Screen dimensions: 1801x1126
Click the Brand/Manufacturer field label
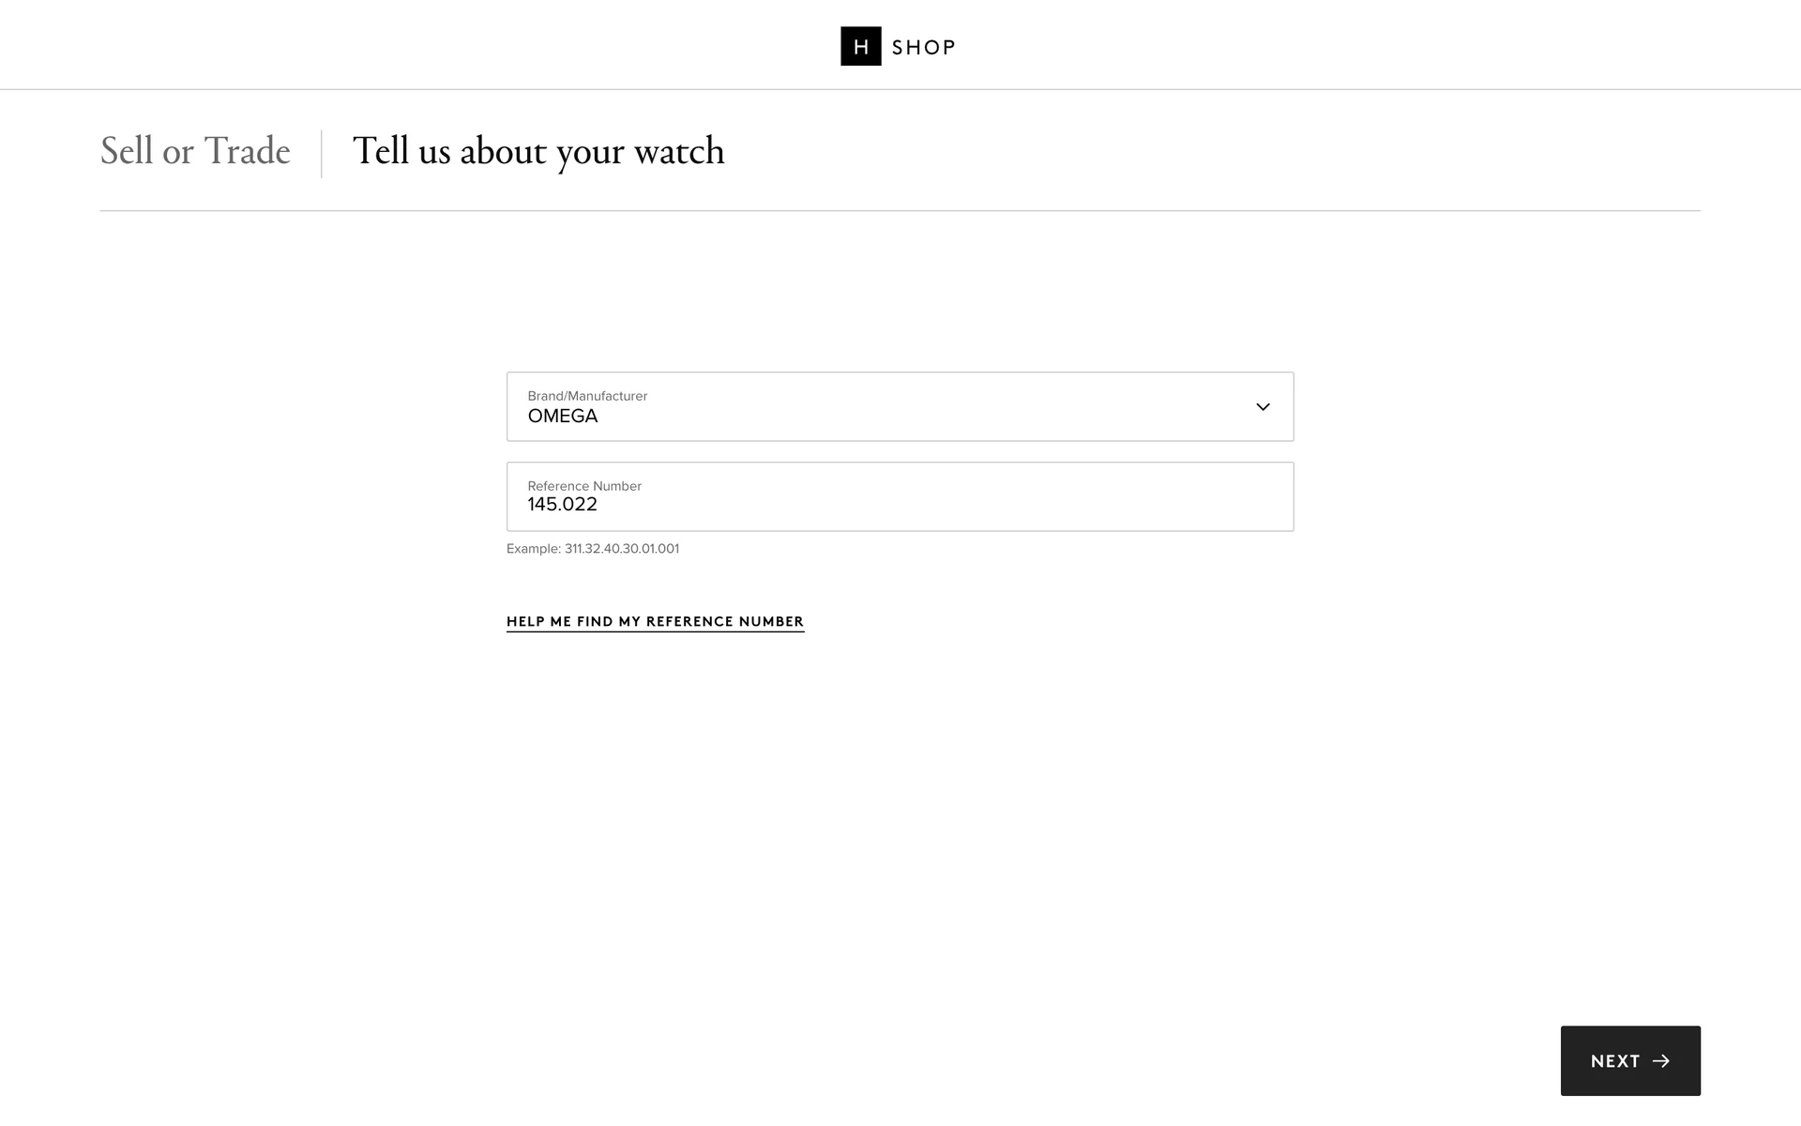point(587,396)
